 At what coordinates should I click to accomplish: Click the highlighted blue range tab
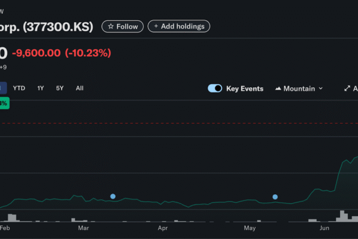click(x=2, y=88)
